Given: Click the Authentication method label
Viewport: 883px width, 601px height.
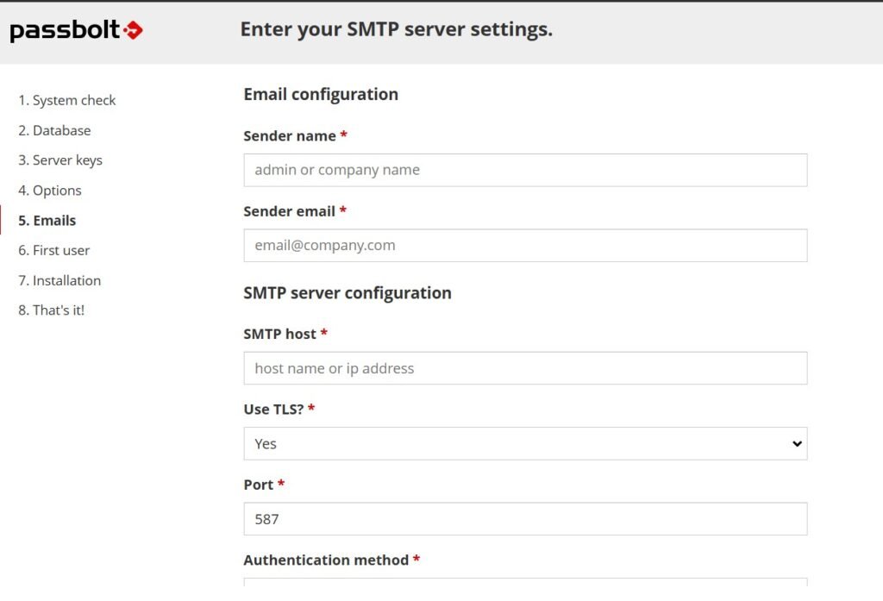Looking at the screenshot, I should point(326,560).
